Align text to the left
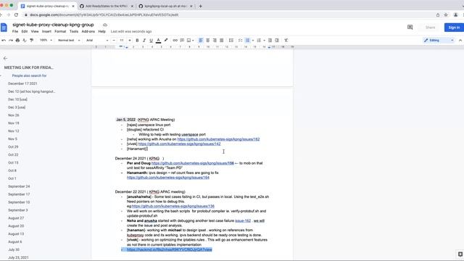 tap(201, 41)
